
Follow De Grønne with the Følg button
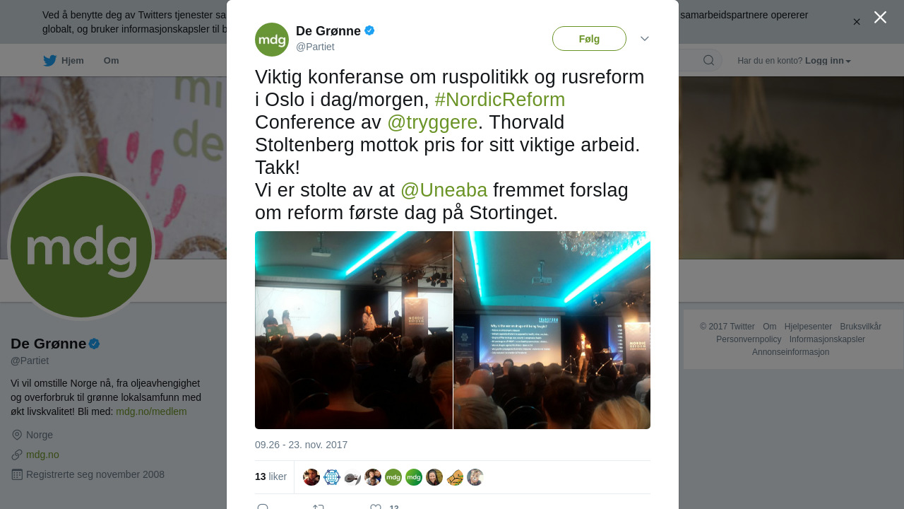(x=589, y=39)
